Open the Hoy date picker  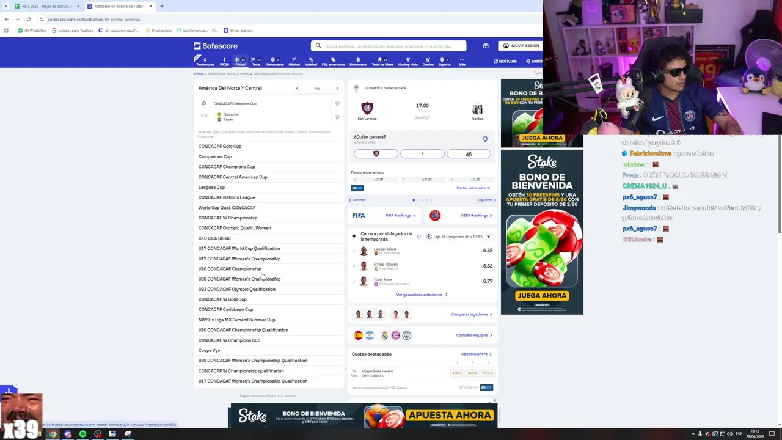(317, 88)
